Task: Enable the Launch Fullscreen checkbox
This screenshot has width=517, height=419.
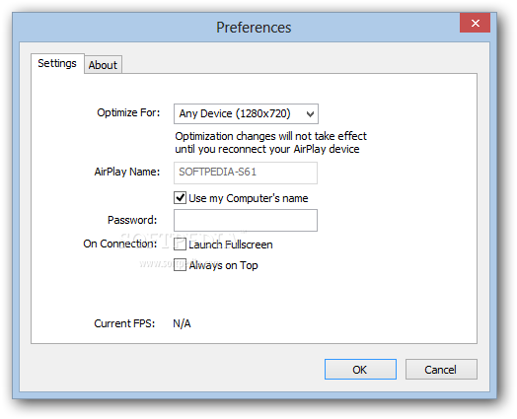Action: pos(180,244)
